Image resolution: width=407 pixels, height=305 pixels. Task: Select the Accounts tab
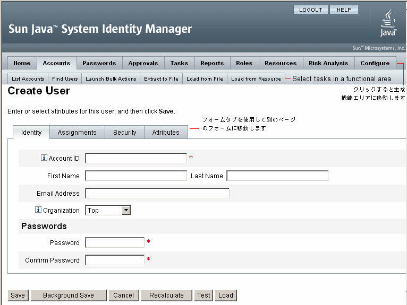[x=56, y=63]
